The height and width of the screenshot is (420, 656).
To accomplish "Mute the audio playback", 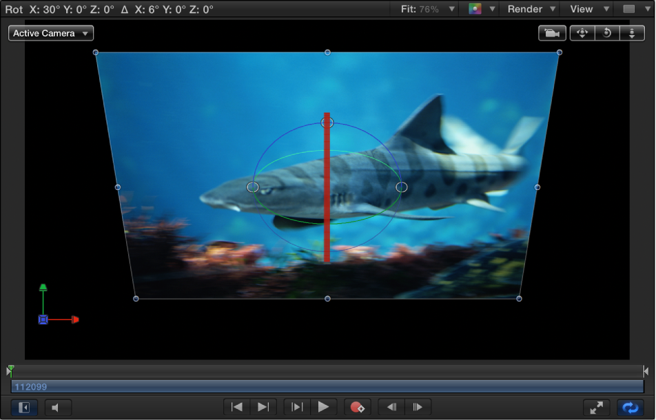I will coord(57,407).
